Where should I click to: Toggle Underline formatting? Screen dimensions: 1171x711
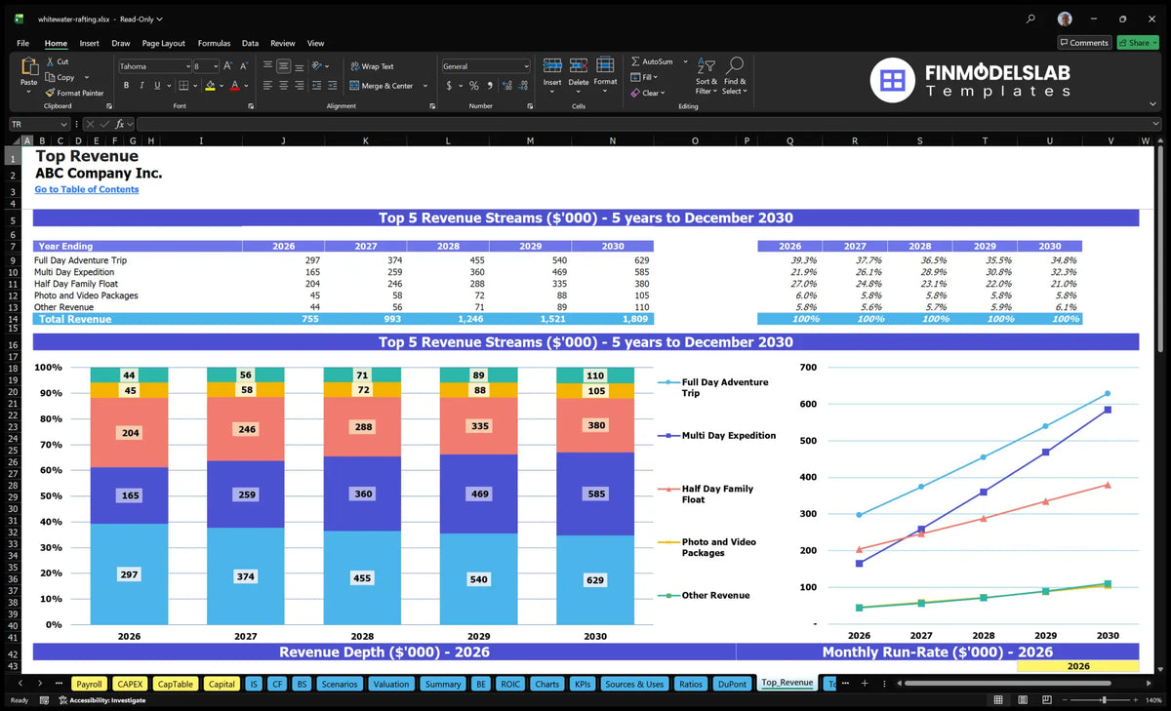[x=157, y=86]
